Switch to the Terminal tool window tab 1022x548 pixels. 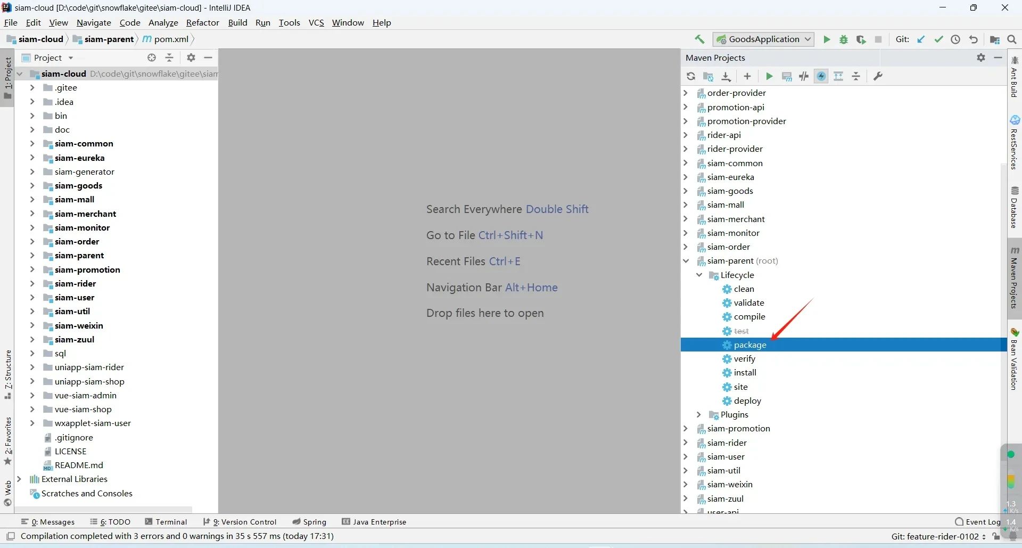point(166,522)
